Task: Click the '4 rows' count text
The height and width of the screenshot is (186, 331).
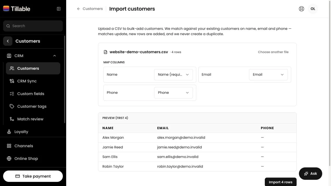Action: pyautogui.click(x=176, y=52)
